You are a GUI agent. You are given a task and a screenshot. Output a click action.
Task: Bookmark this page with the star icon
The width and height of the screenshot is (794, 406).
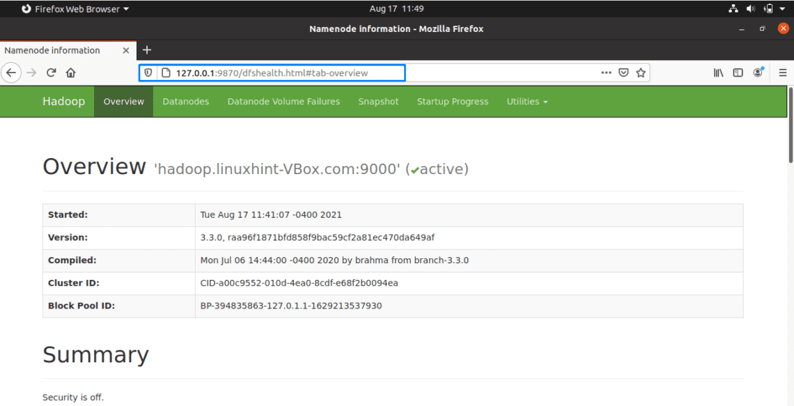(641, 72)
